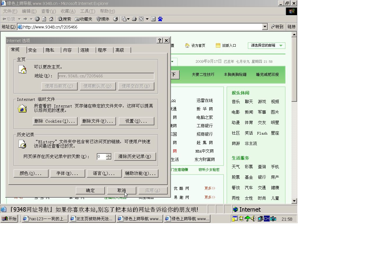Open the 招商银行 link on webpage
This screenshot has width=372, height=279.
tap(205, 134)
